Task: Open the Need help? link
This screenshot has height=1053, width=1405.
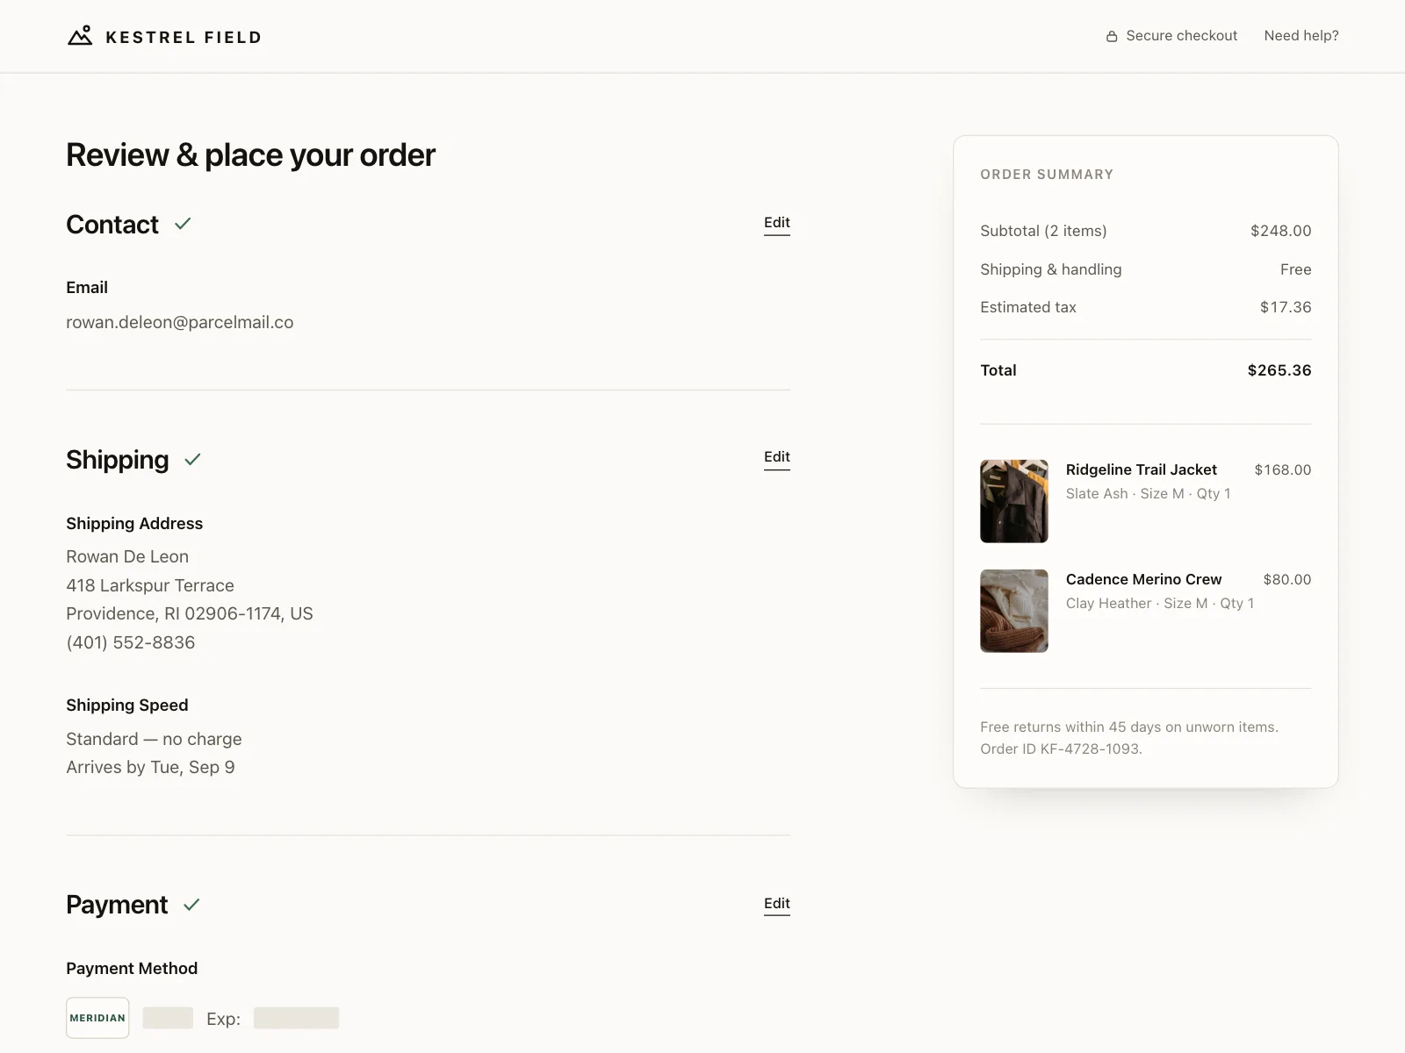Action: point(1301,36)
